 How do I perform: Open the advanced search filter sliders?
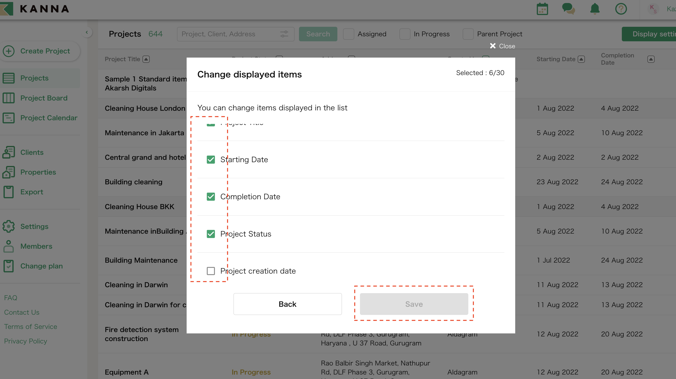click(x=284, y=34)
